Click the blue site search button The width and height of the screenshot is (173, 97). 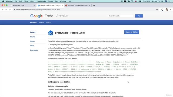[139, 16]
